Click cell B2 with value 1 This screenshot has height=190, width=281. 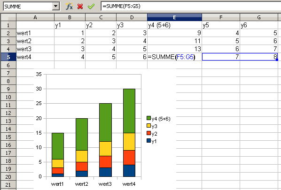70,33
